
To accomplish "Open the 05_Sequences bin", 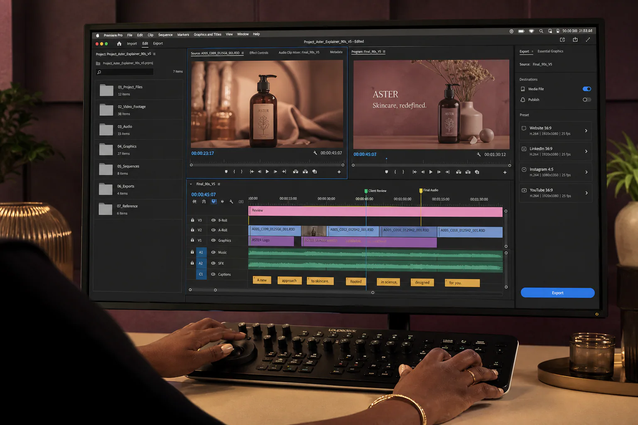I will tap(139, 169).
